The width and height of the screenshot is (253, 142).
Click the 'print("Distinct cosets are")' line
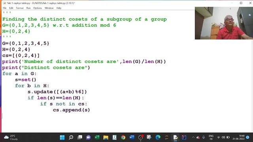click(46, 67)
